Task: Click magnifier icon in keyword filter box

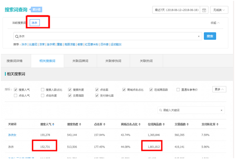Action: [160, 110]
